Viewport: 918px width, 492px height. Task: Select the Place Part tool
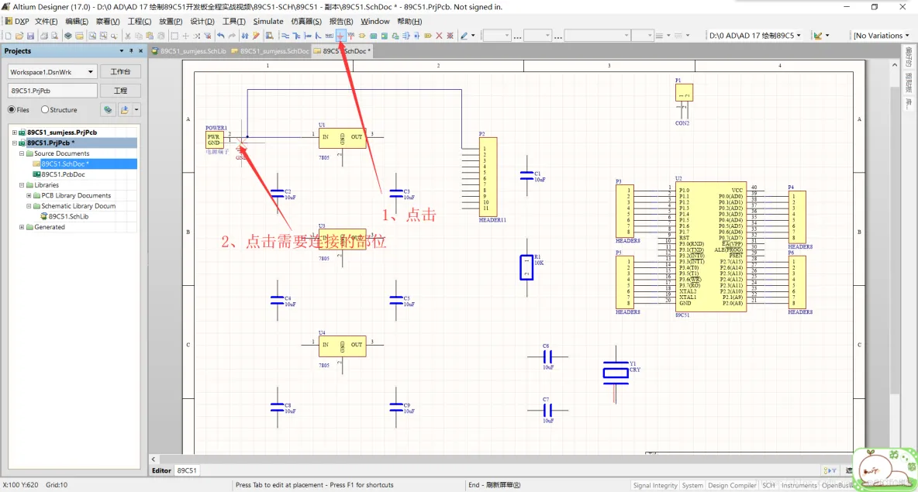pyautogui.click(x=362, y=36)
